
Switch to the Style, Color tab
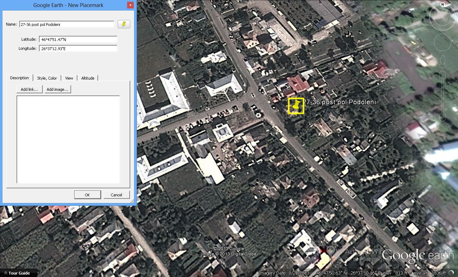point(47,78)
